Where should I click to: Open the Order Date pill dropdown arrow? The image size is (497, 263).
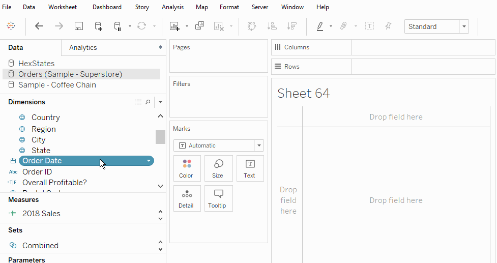coord(149,161)
